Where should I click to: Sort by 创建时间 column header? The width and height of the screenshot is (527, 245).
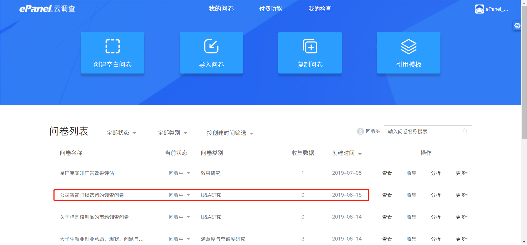347,153
